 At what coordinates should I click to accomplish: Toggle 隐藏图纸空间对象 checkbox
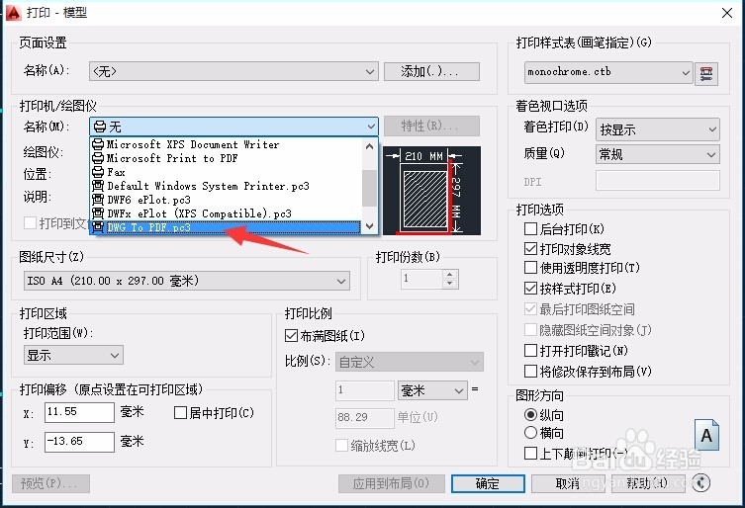coord(530,329)
